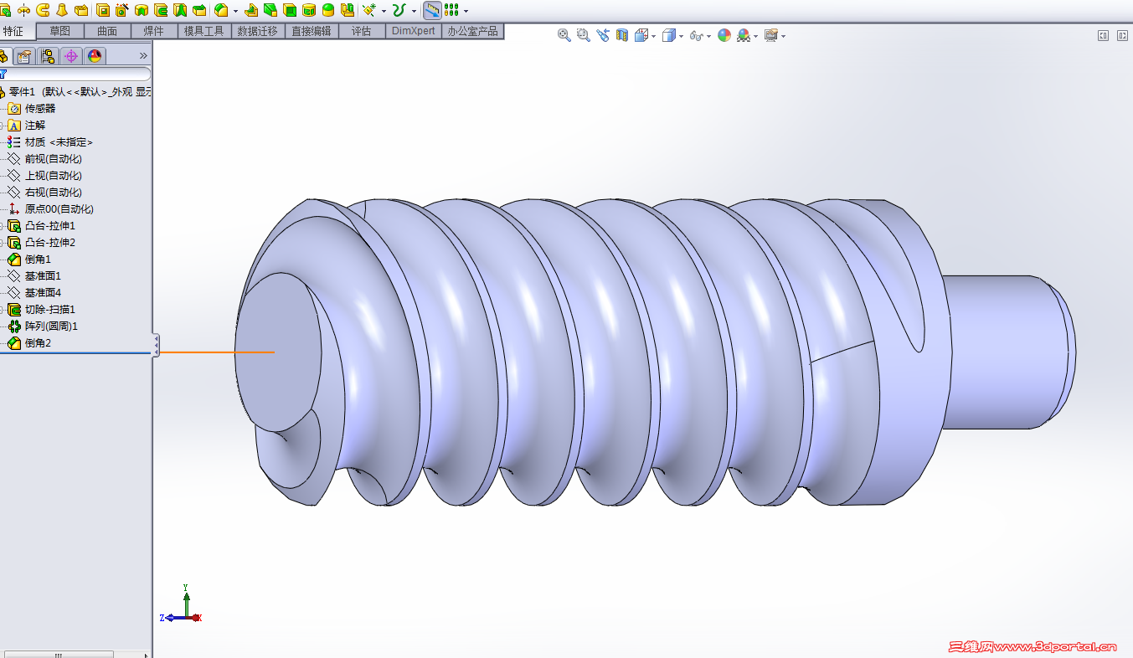Open the ConfigurationManager panel tab

(48, 56)
